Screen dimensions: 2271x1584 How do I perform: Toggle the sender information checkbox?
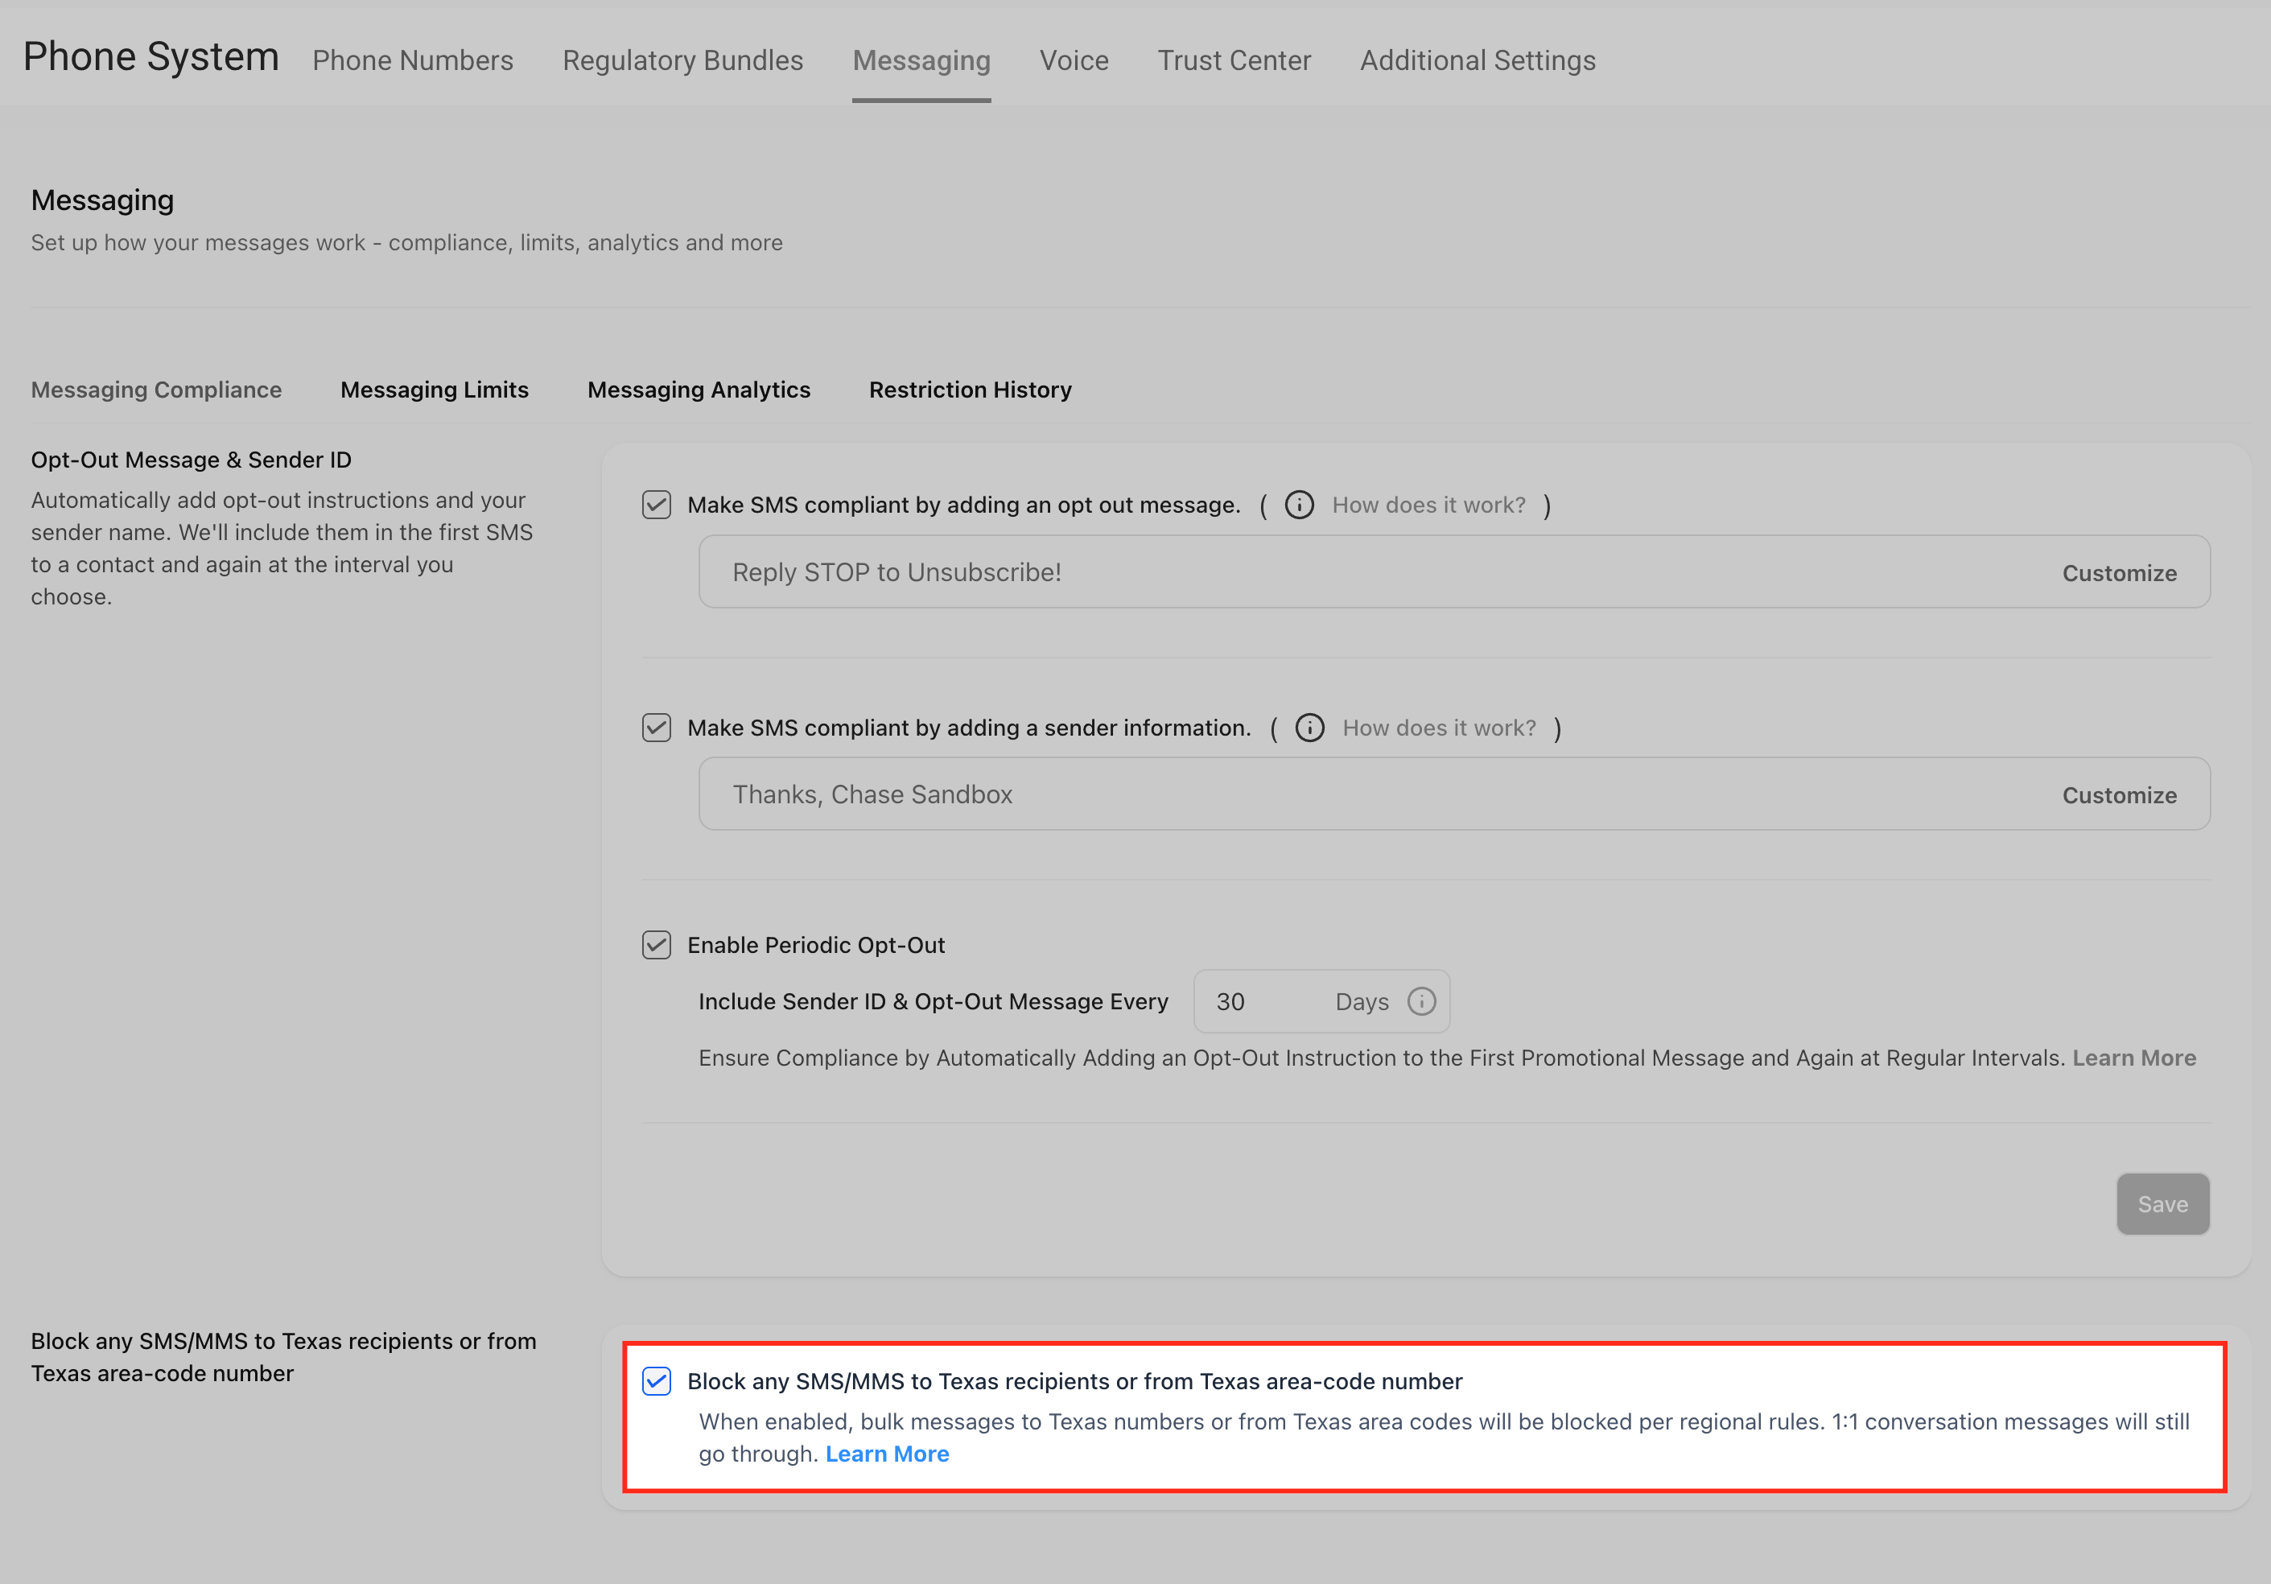tap(657, 728)
